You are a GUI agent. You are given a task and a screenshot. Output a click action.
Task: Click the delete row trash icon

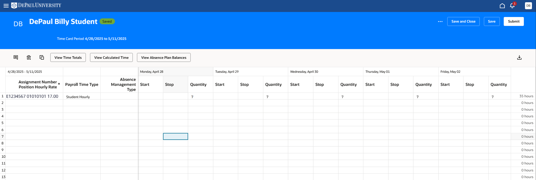[29, 57]
